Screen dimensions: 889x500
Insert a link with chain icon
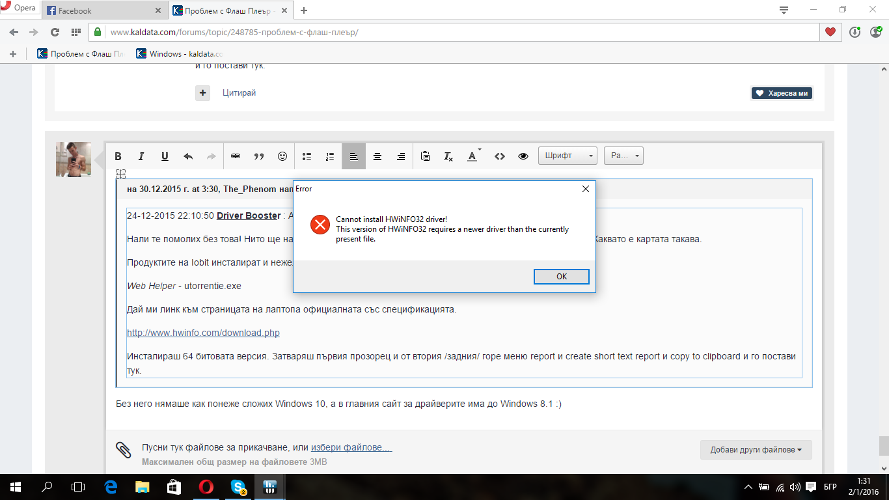coord(236,156)
